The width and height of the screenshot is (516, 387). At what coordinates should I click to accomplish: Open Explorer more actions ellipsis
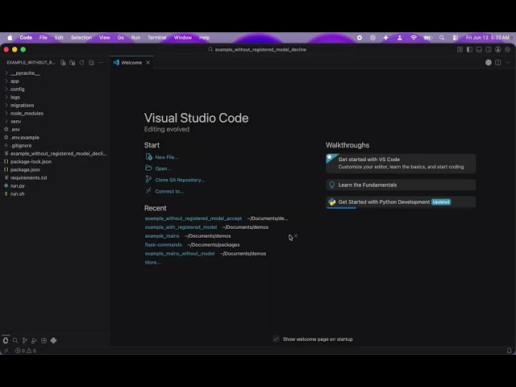pos(101,63)
